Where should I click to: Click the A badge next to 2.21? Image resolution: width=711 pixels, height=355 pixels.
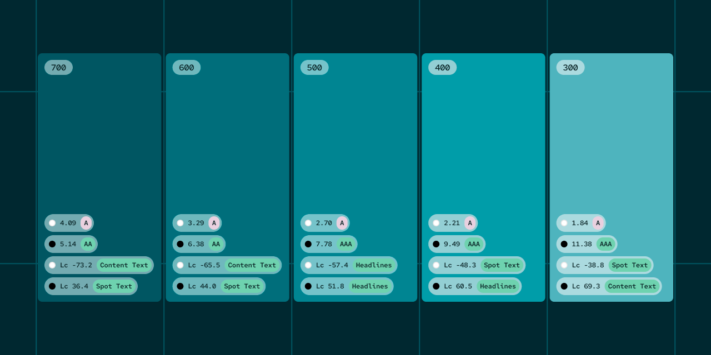pos(470,223)
